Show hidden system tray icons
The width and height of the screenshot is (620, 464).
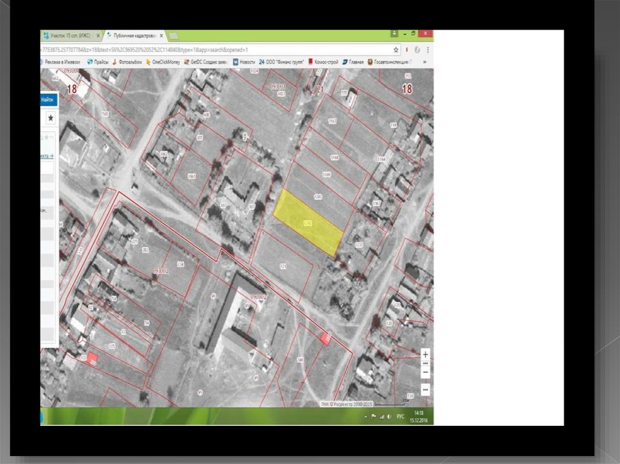tap(366, 417)
